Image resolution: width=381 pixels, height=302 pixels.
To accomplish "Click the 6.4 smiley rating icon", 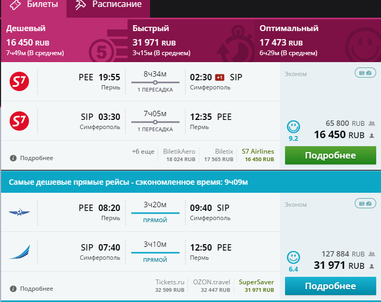I will (x=293, y=258).
